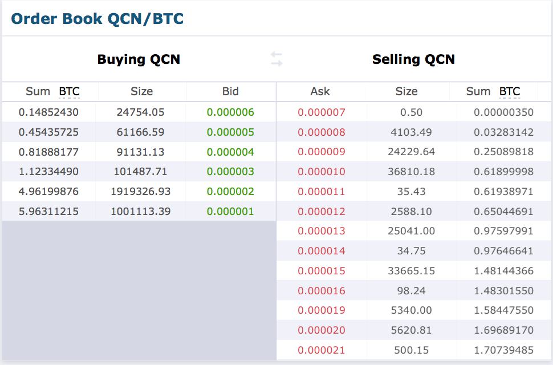
Task: Click the bid price 0.000003
Action: (x=230, y=172)
